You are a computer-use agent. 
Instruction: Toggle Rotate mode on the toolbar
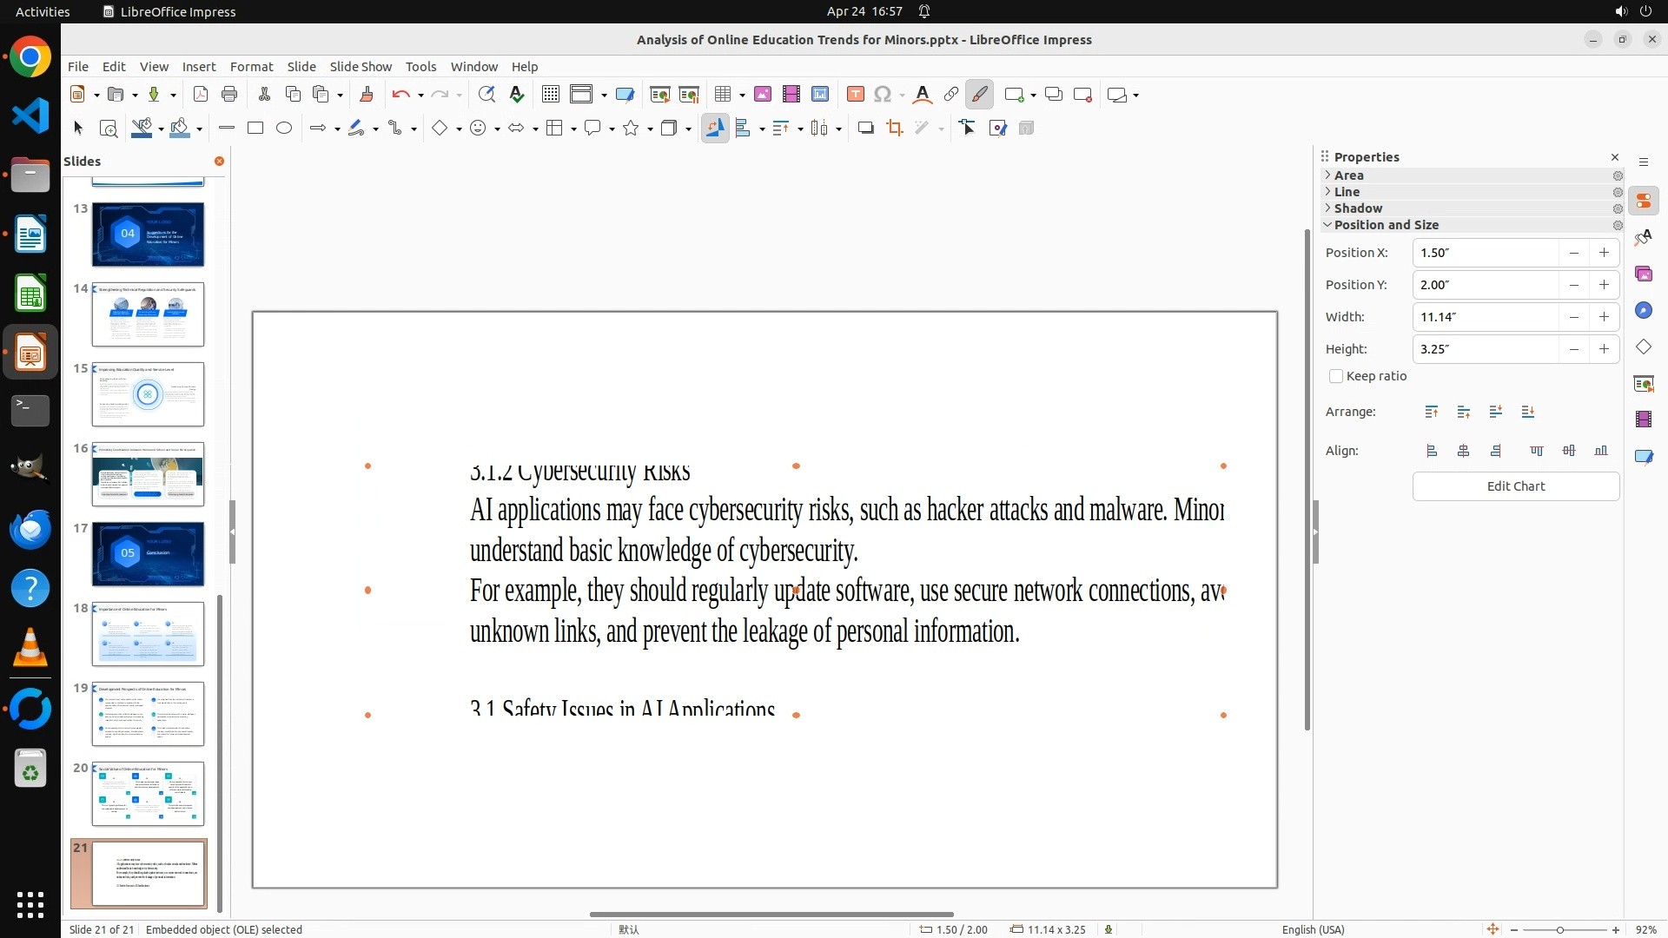click(715, 129)
